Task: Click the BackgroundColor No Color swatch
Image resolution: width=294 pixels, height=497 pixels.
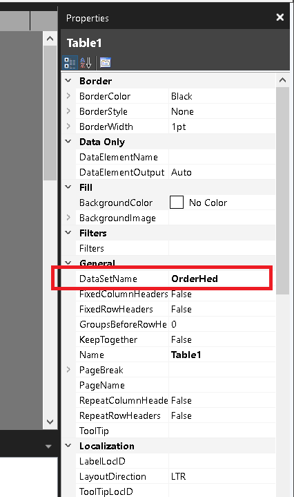Action: (x=177, y=203)
